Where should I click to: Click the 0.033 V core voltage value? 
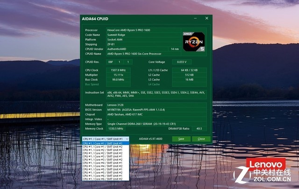[x=182, y=62]
